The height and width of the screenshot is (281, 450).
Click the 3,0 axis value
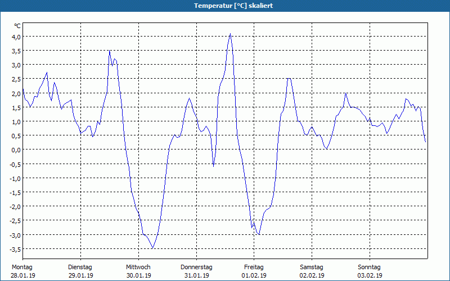[x=16, y=65]
